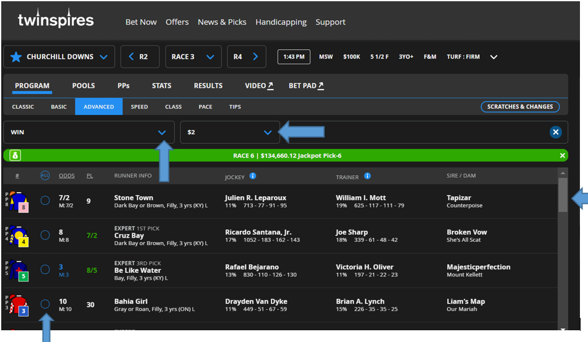
Task: Click the runner list scrollbar thumb
Action: (x=563, y=195)
